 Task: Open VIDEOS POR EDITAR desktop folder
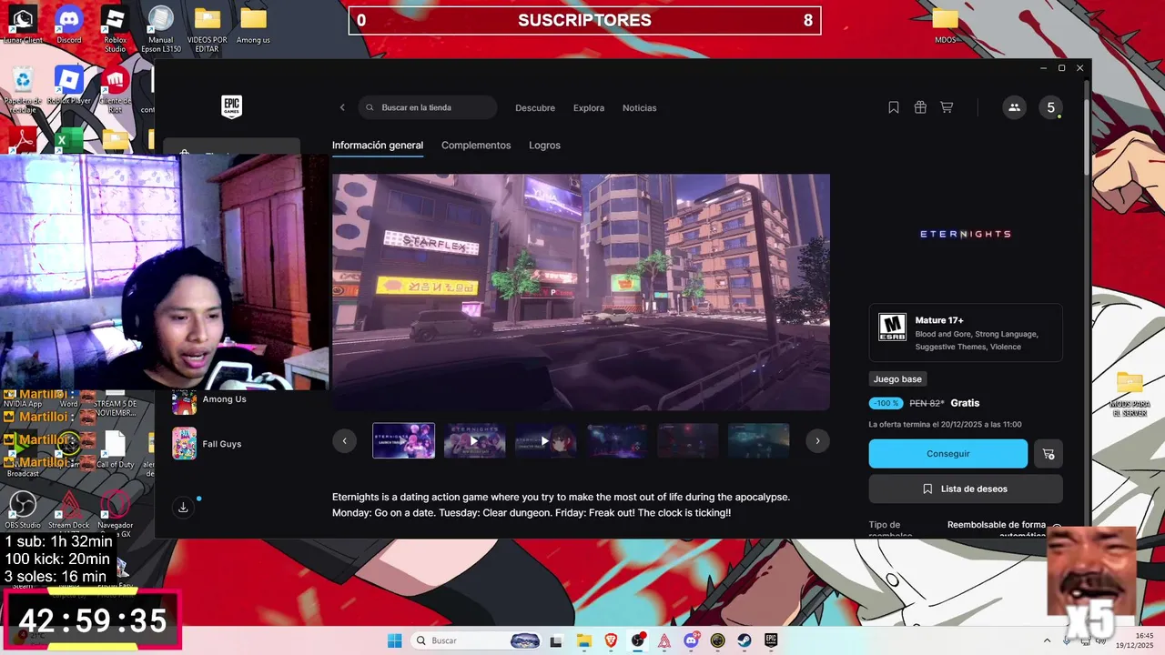pos(208,29)
